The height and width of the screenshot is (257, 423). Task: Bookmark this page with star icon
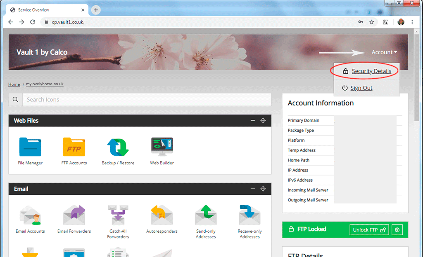click(372, 22)
